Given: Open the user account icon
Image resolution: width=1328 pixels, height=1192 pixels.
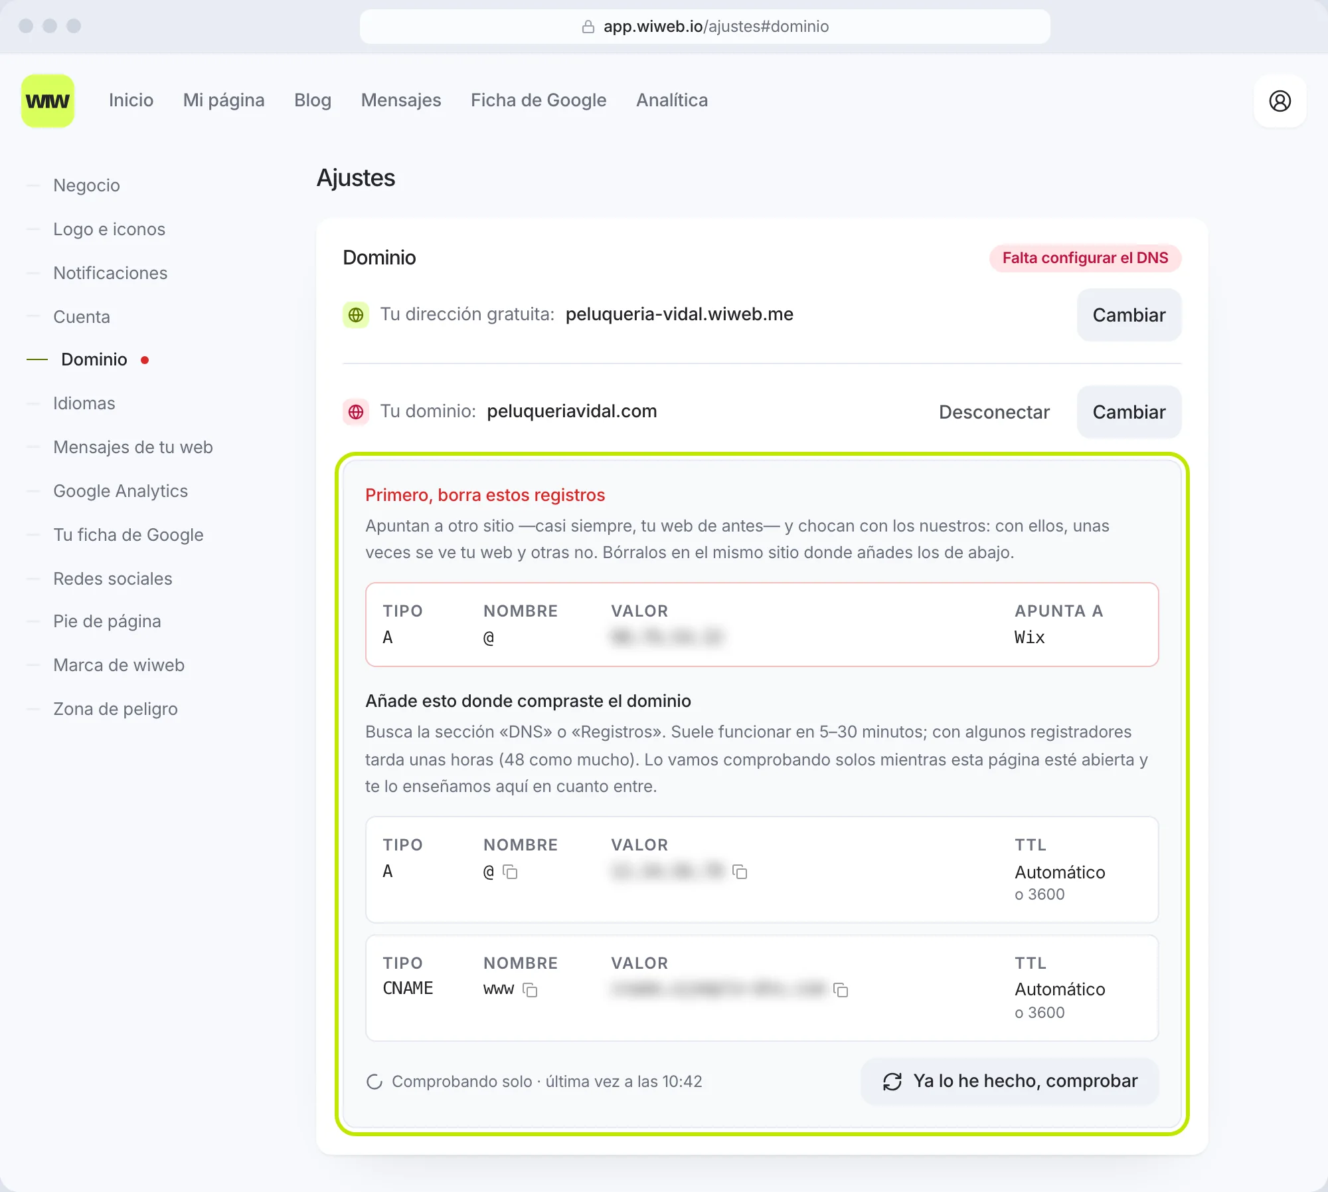Looking at the screenshot, I should pos(1280,100).
